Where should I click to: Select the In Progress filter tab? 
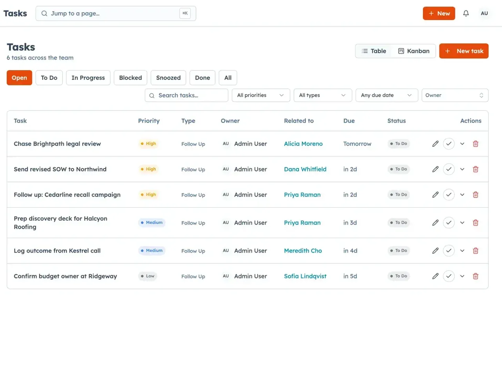(x=88, y=78)
